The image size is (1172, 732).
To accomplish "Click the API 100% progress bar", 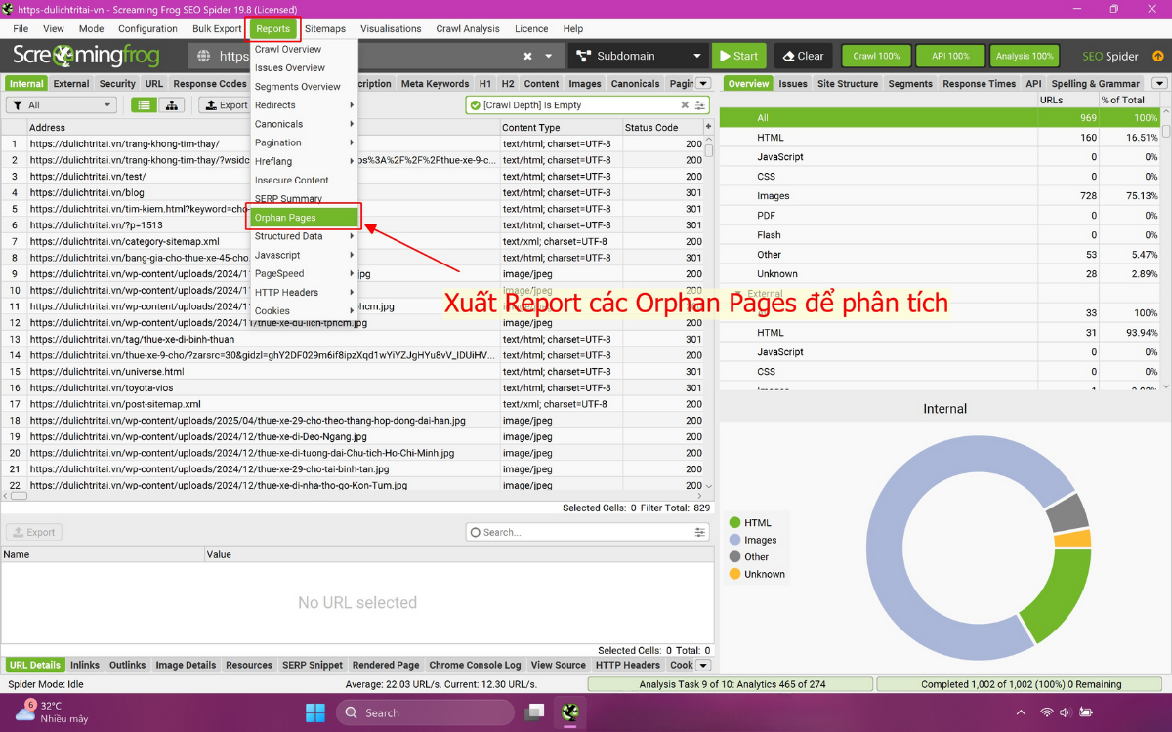I will click(x=949, y=56).
